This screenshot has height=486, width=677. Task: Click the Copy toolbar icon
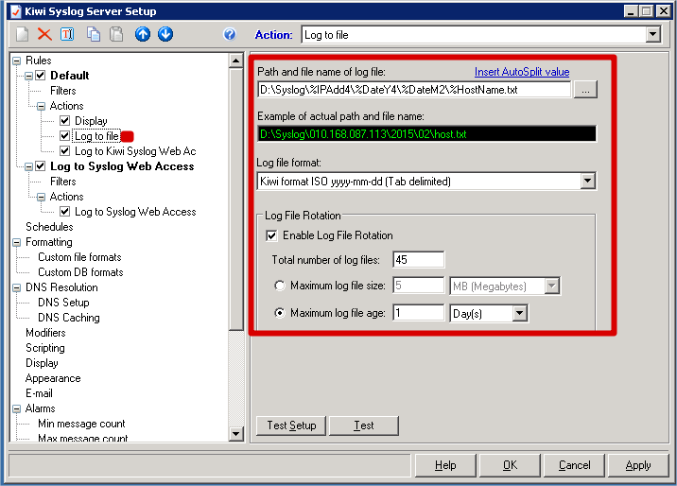click(x=94, y=34)
